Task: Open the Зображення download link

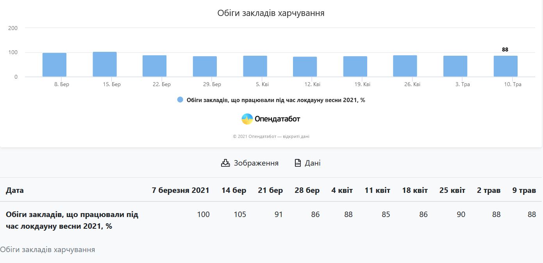Action: (256, 163)
